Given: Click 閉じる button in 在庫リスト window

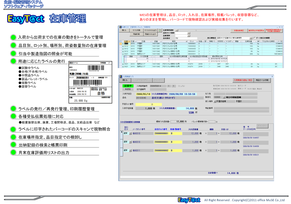Looking at the screenshot, I should click(x=124, y=30).
